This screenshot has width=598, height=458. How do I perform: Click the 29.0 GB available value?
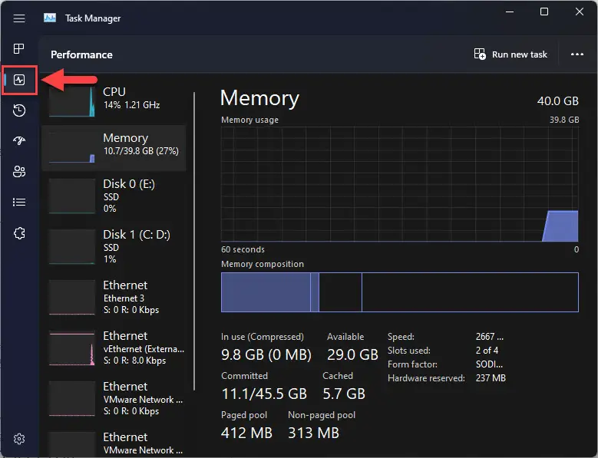click(x=352, y=354)
